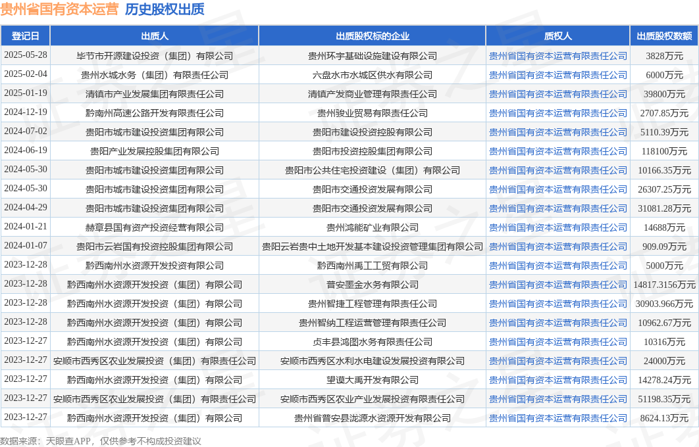
Task: Click the date 2024-07-02
Action: click(26, 131)
